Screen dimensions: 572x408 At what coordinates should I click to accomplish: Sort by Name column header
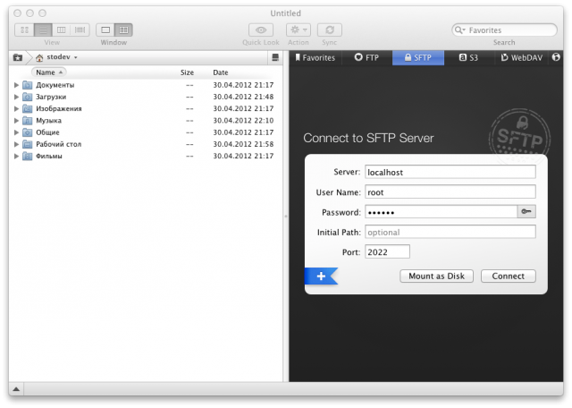coord(49,72)
